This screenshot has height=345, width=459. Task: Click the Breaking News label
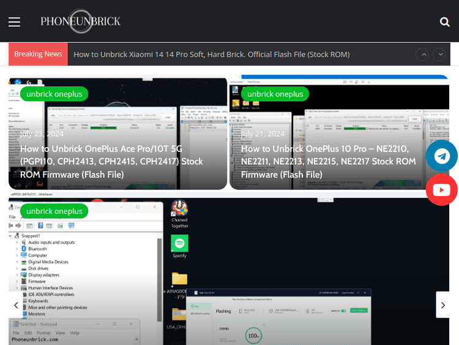[x=38, y=54]
